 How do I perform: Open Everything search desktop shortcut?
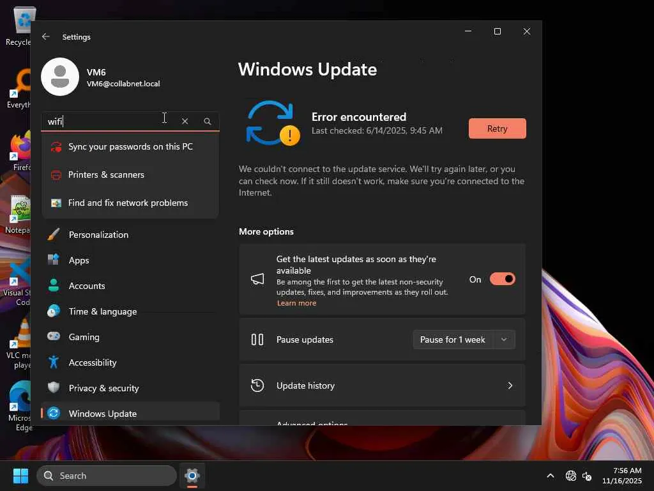pyautogui.click(x=19, y=89)
